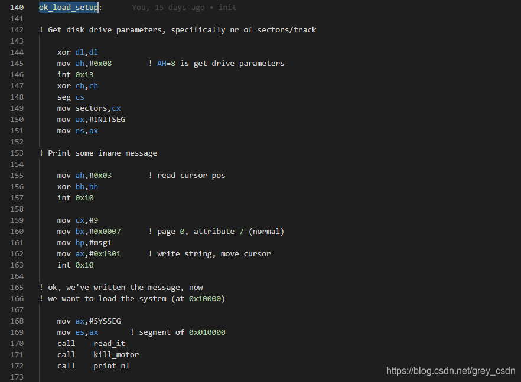Click the "write string, move cursor" comment
Viewport: 521px width, 382px height.
pos(210,253)
